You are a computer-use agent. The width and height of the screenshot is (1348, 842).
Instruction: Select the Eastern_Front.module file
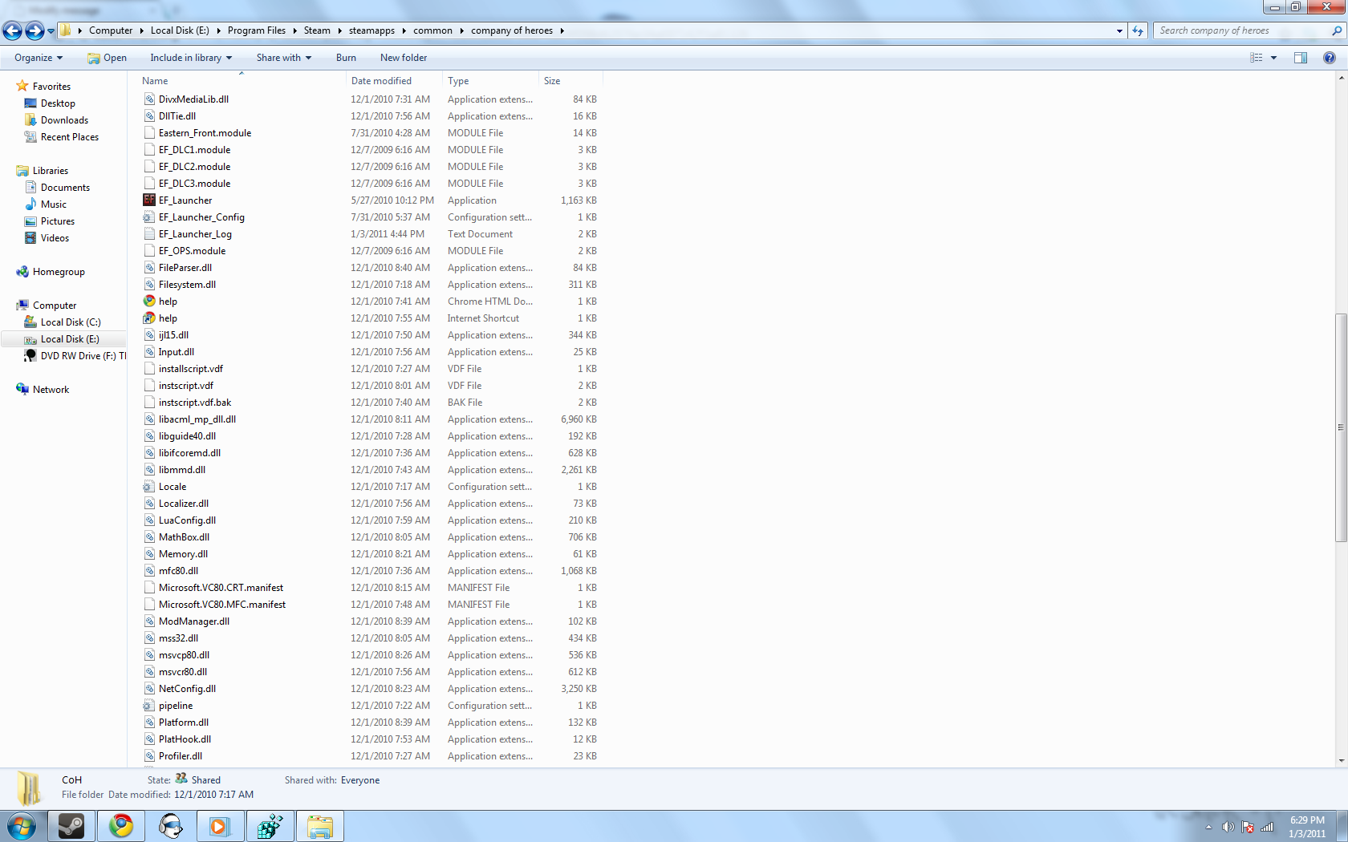(x=205, y=133)
